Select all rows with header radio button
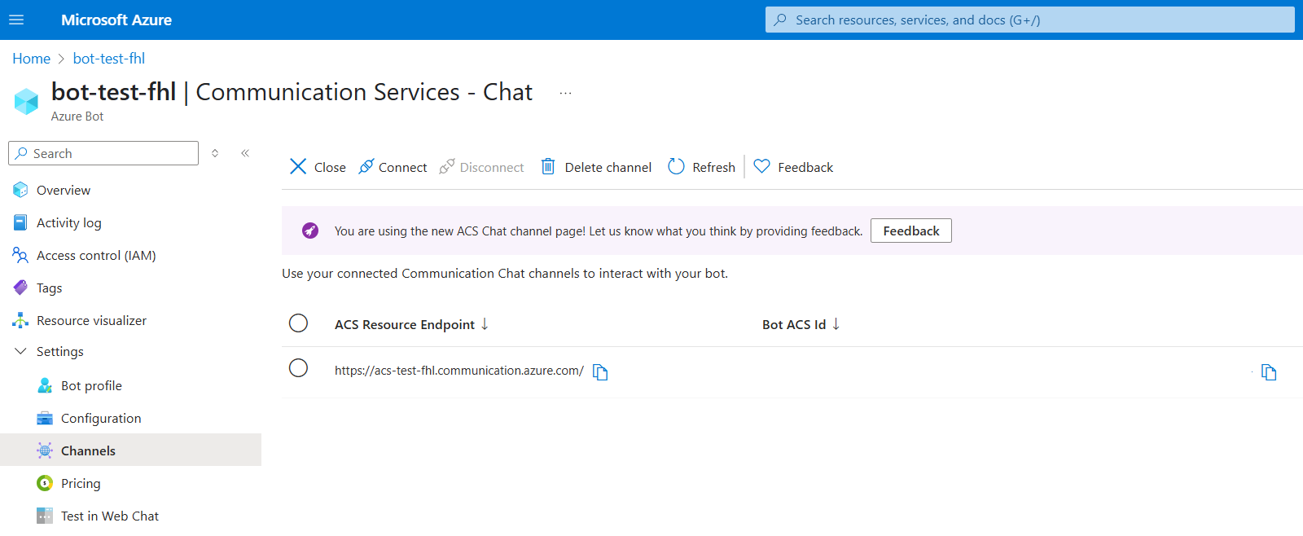Image resolution: width=1303 pixels, height=536 pixels. click(x=299, y=323)
